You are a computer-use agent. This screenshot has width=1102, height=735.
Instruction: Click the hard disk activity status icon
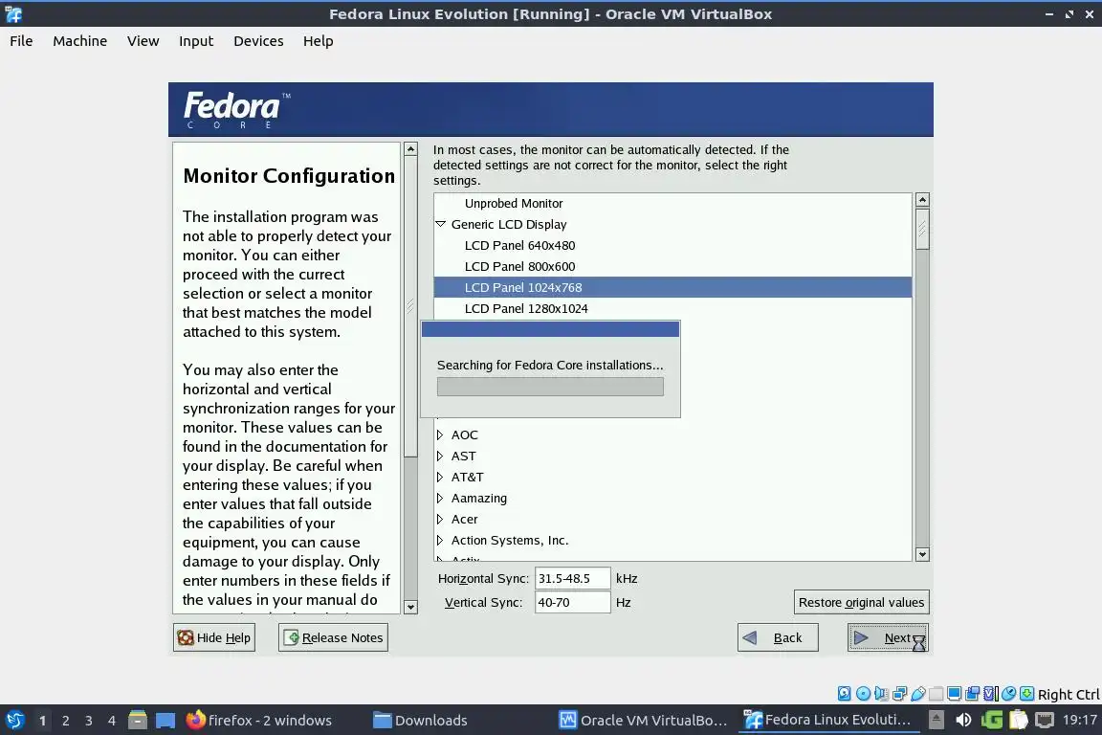844,694
